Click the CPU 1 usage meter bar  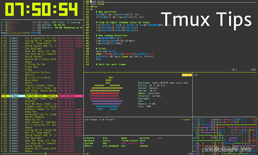(x=23, y=23)
